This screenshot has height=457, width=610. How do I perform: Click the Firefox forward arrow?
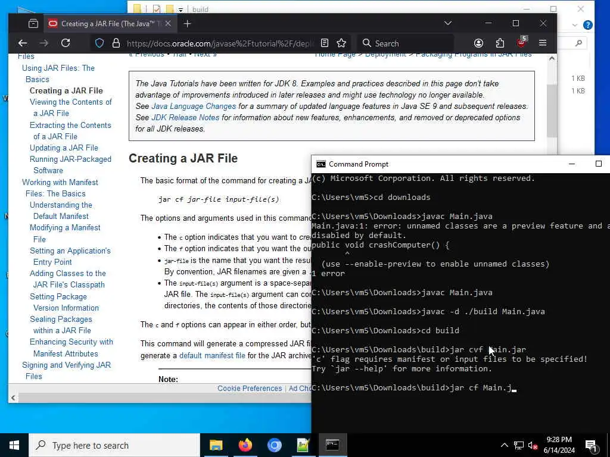pyautogui.click(x=44, y=43)
